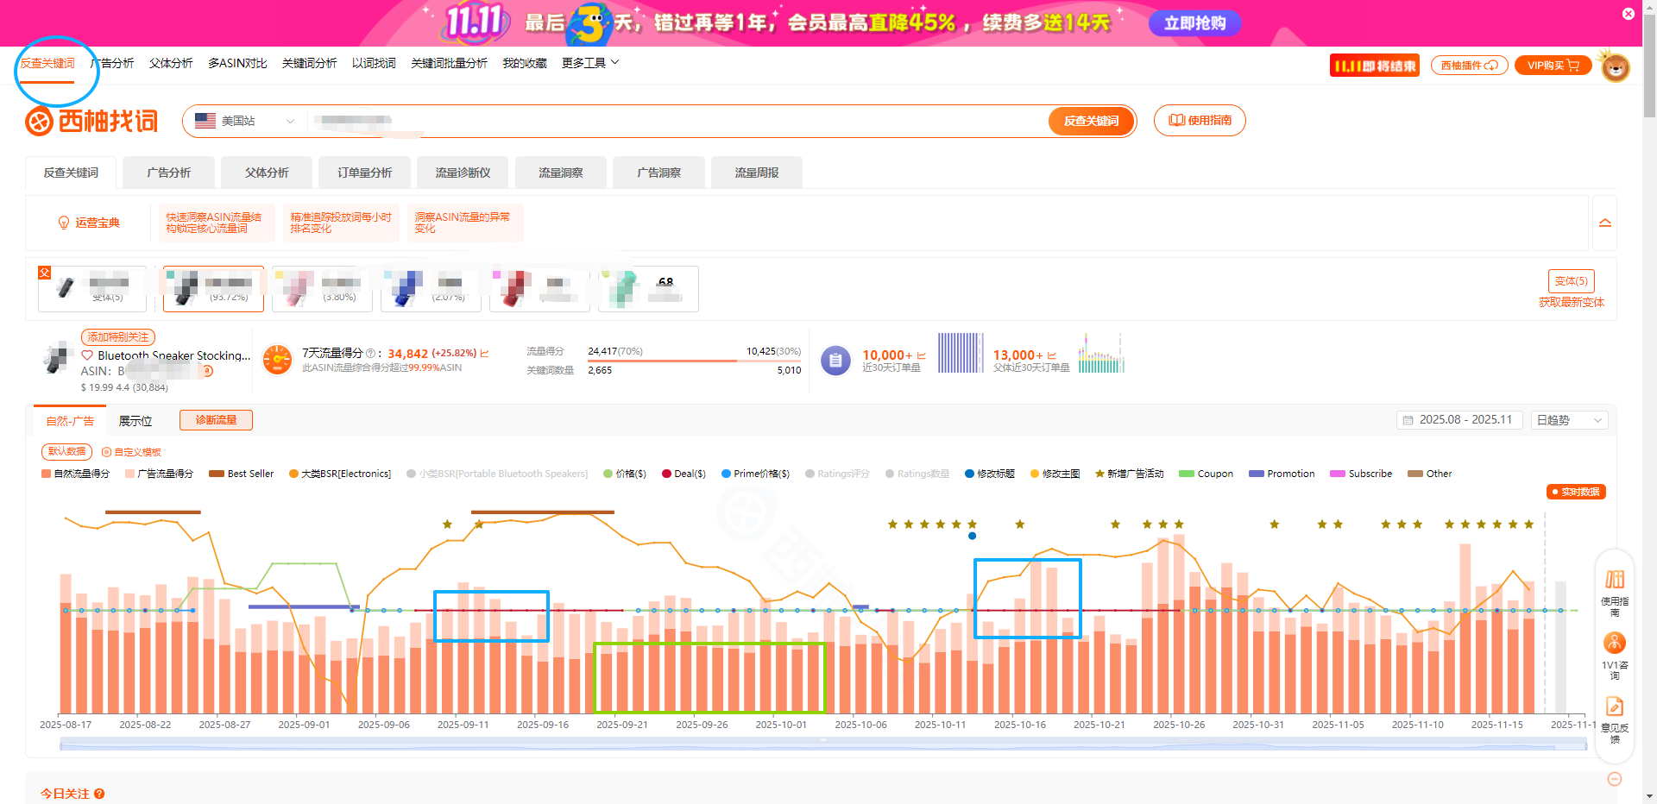Open the 美国站 marketplace dropdown
1657x804 pixels.
[x=245, y=121]
